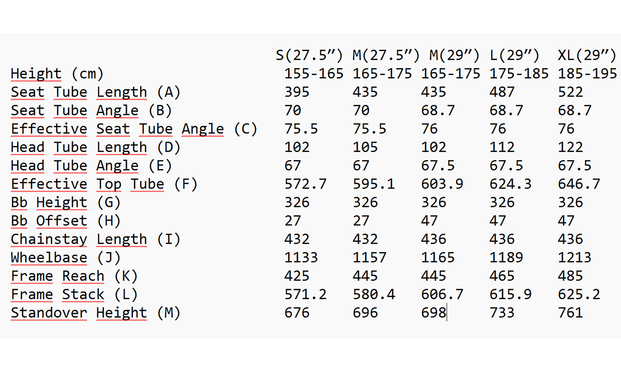Click the wheelbase value 1213
This screenshot has height=372, width=621.
[574, 258]
